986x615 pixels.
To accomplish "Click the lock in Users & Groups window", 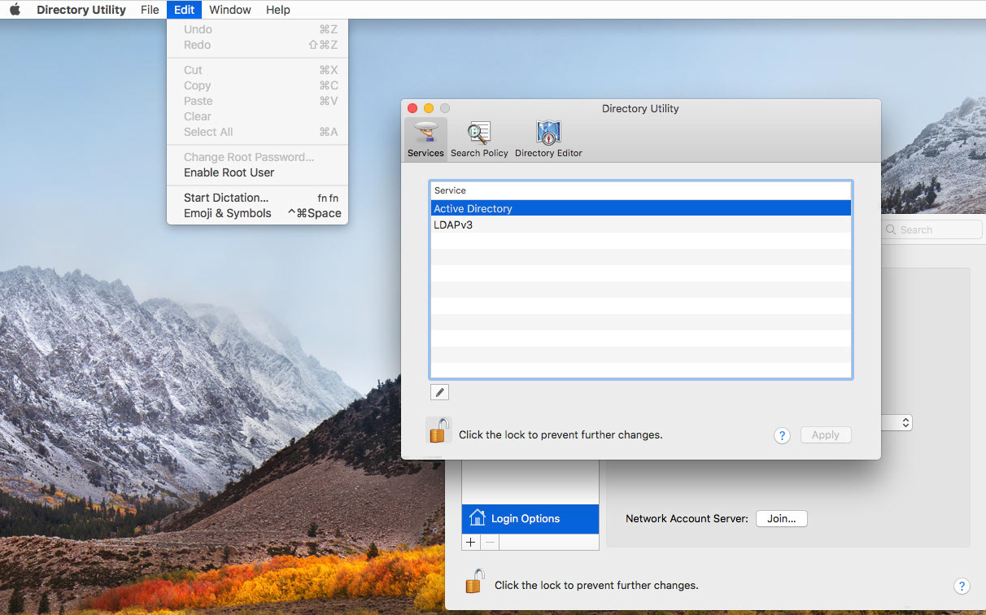I will tap(474, 581).
